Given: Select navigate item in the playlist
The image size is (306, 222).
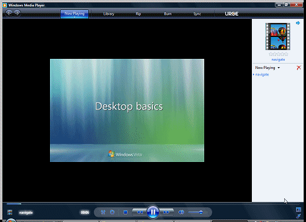Looking at the screenshot, I should 262,75.
